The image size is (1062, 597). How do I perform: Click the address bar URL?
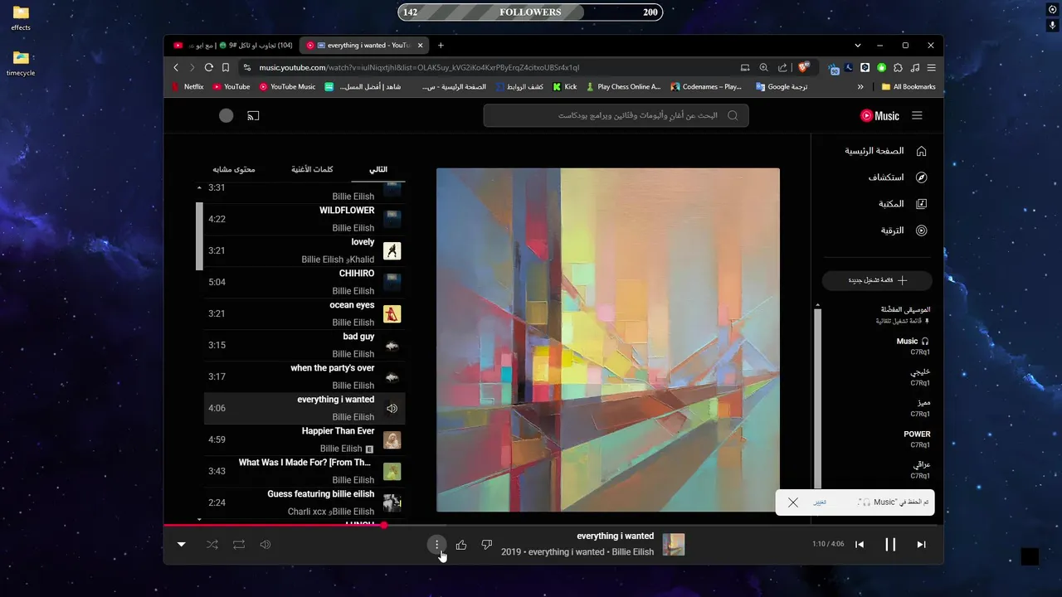[419, 68]
